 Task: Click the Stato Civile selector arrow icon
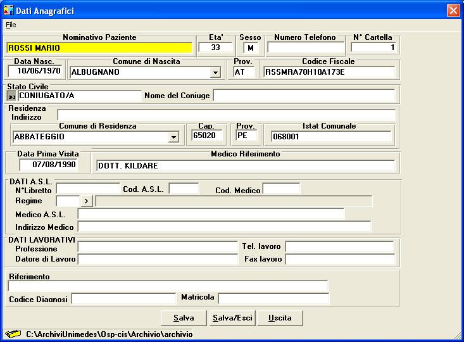tap(11, 96)
